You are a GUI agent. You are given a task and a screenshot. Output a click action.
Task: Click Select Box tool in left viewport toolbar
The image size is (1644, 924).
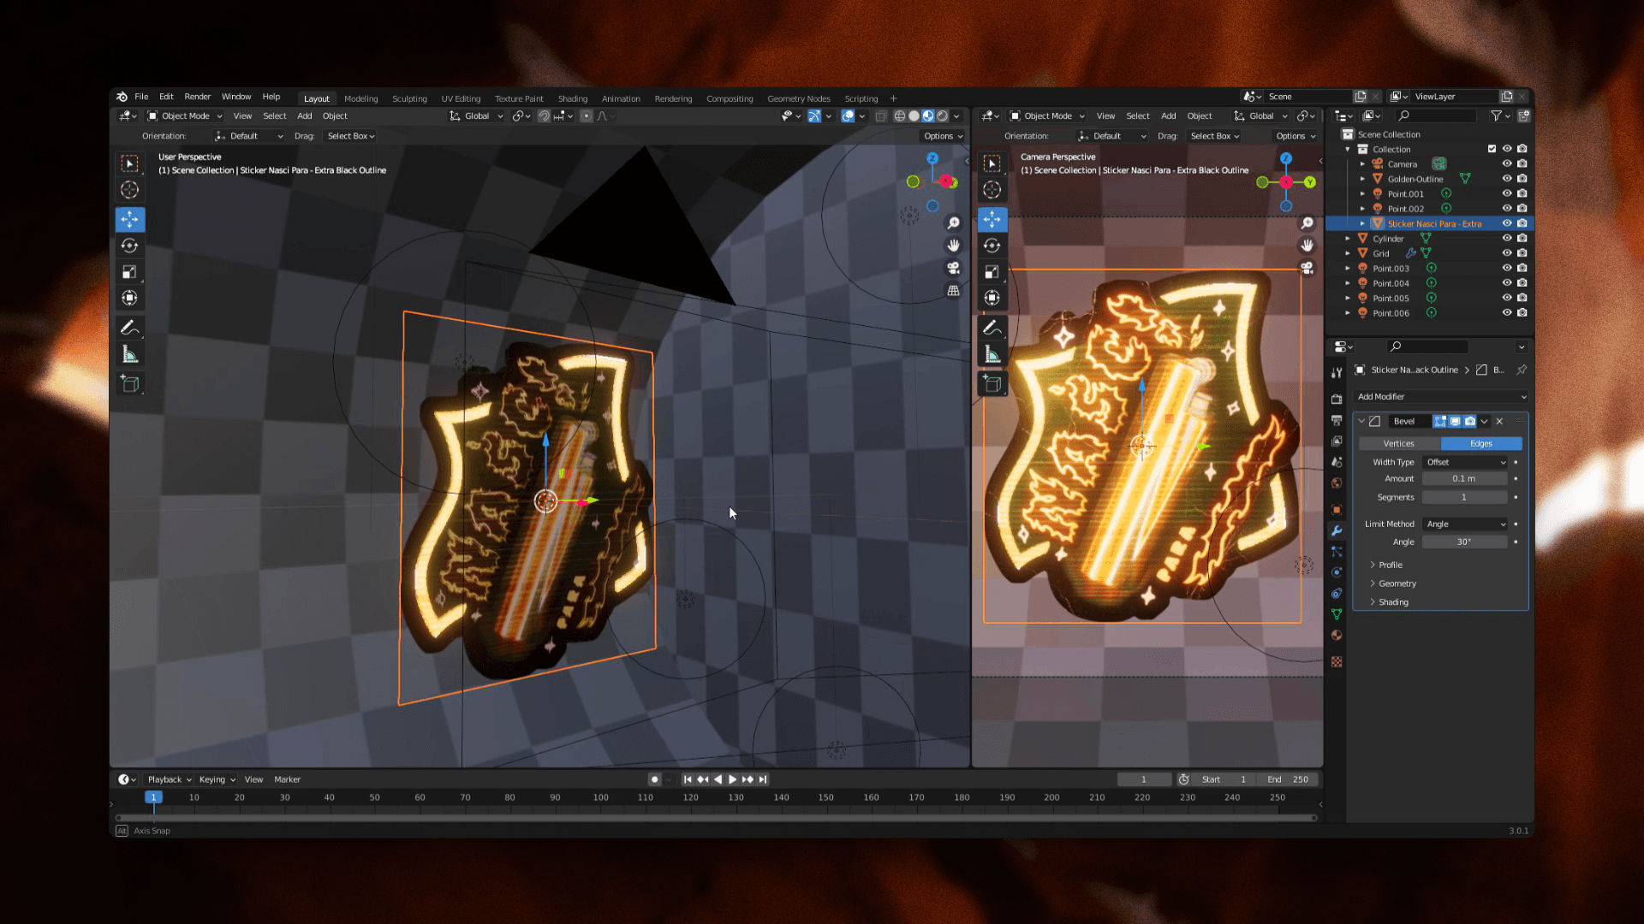[130, 163]
